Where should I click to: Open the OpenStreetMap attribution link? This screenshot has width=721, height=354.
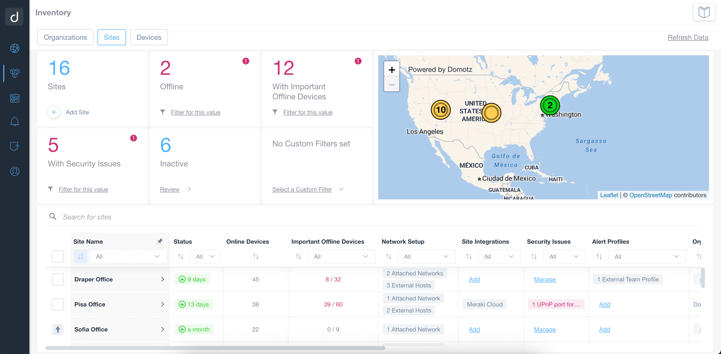pyautogui.click(x=651, y=195)
